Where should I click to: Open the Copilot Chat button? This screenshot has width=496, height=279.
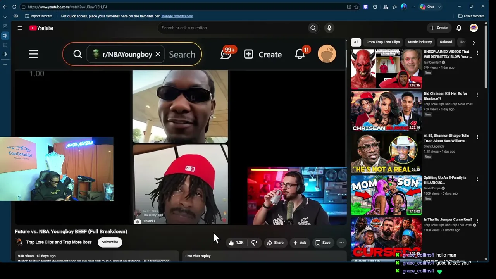[427, 7]
